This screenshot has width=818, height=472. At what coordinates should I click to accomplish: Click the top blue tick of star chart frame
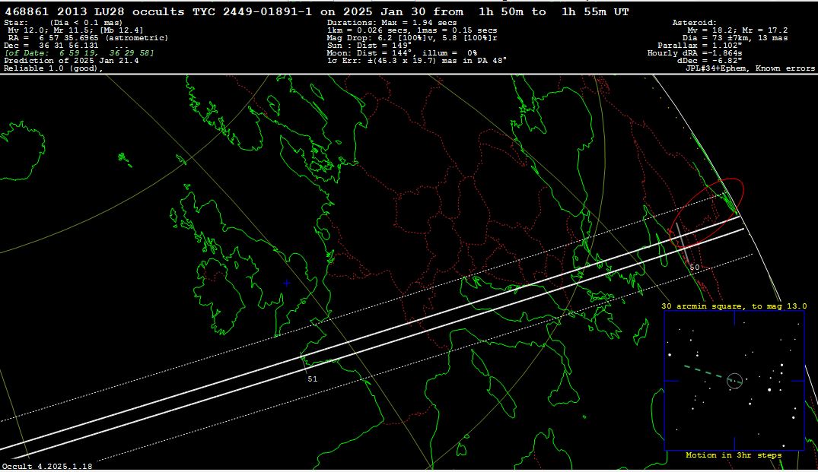pos(734,317)
